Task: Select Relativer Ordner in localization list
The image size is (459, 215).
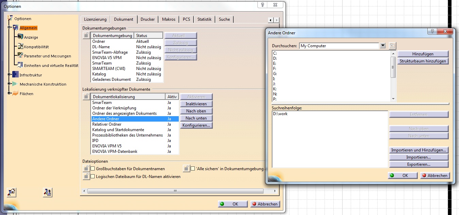Action: pyautogui.click(x=135, y=124)
